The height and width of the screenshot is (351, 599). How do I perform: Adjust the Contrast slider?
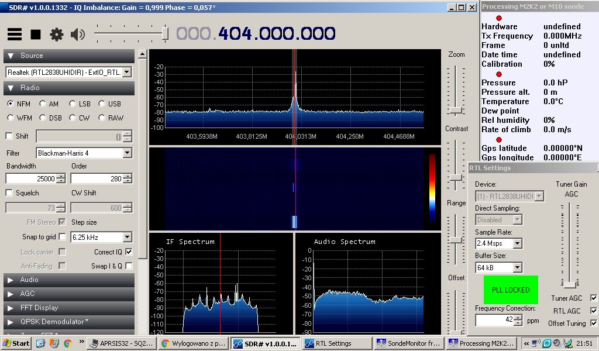[x=455, y=178]
